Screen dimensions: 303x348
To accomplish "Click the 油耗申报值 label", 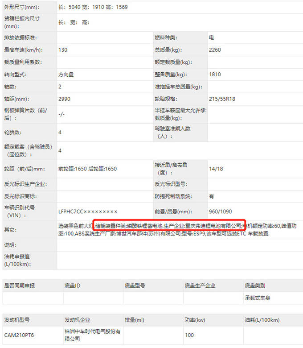I will [x=17, y=260].
